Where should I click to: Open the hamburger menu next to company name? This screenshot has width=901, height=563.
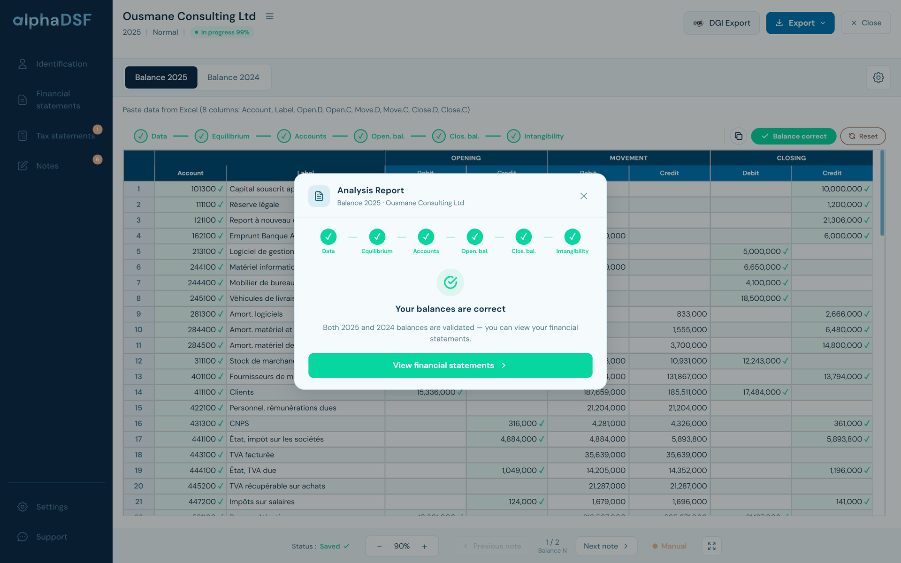pos(269,16)
